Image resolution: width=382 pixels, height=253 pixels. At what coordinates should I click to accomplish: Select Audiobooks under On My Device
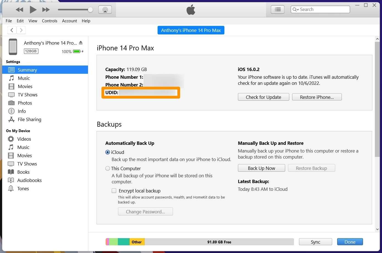29,180
